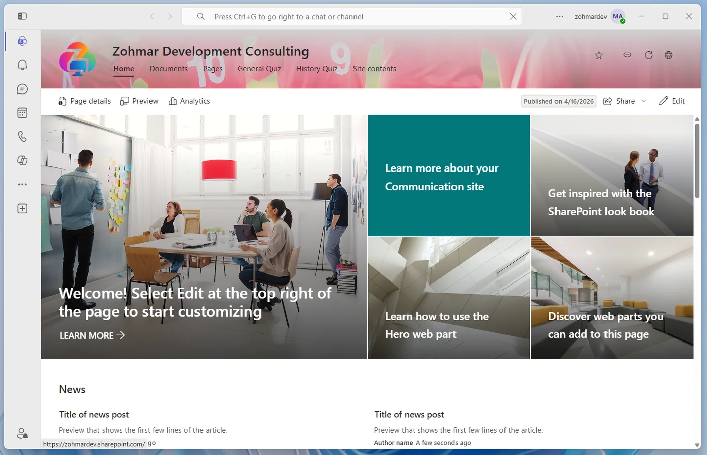Open page Analytics
Image resolution: width=707 pixels, height=455 pixels.
[x=189, y=101]
